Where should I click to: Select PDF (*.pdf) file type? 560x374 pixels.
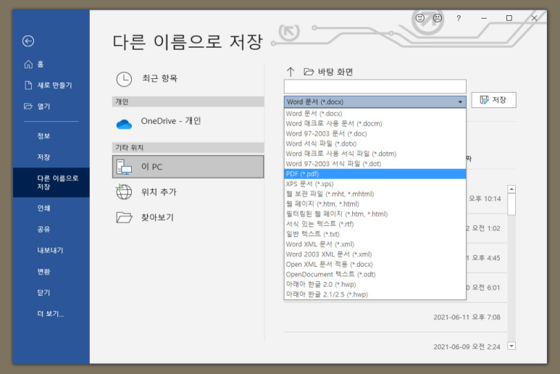point(375,174)
